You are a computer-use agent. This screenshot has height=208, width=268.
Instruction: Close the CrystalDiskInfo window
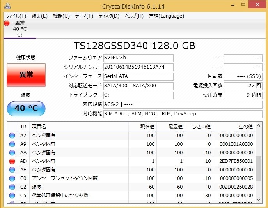click(x=257, y=4)
